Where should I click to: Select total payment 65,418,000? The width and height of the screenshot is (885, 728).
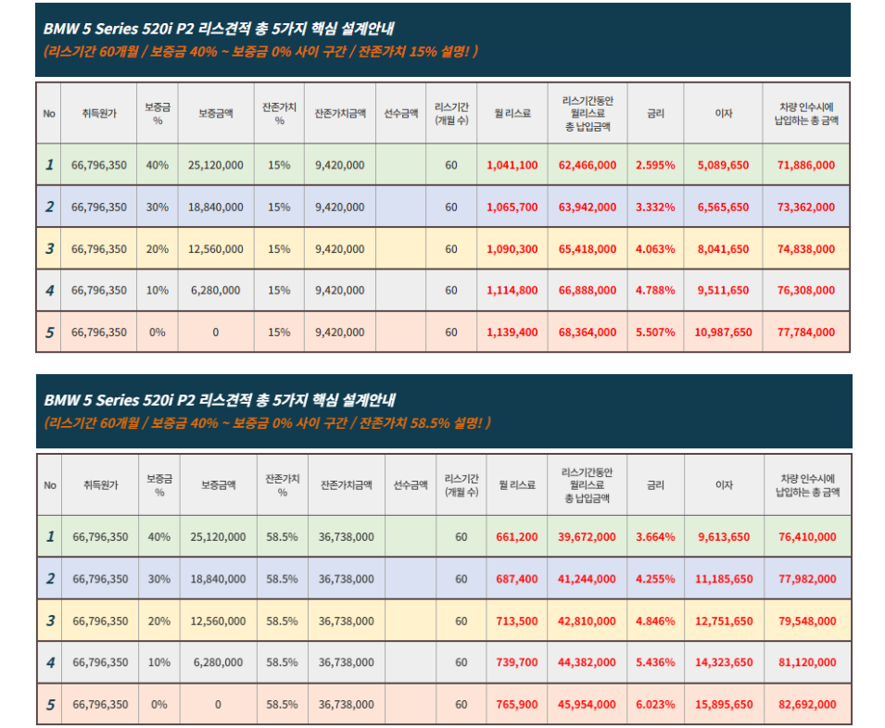click(x=587, y=248)
